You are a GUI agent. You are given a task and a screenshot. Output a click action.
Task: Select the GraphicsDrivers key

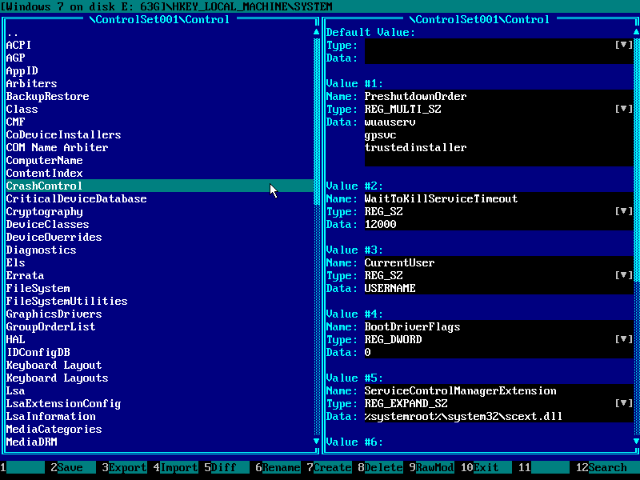point(159,314)
